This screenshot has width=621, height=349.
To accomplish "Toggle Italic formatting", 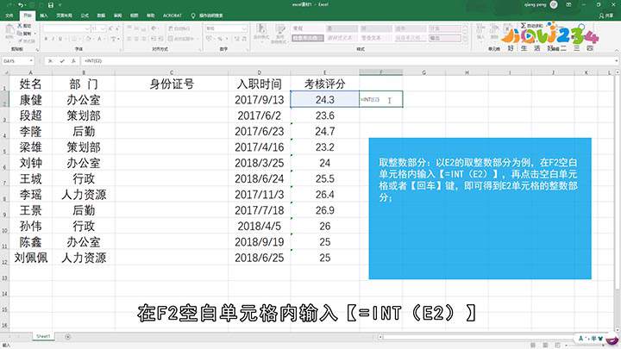I will [x=53, y=39].
